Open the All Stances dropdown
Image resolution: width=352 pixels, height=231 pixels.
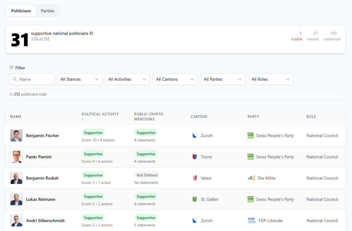[x=80, y=79]
